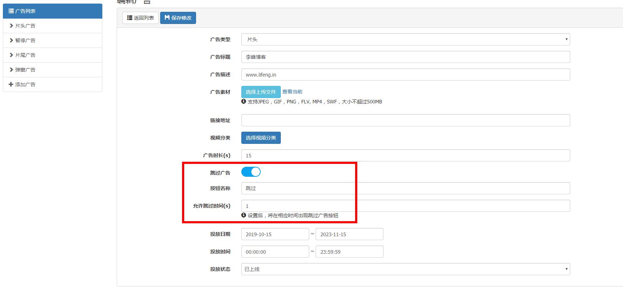Select the 广告列表 sidebar header
623x287 pixels.
click(52, 11)
